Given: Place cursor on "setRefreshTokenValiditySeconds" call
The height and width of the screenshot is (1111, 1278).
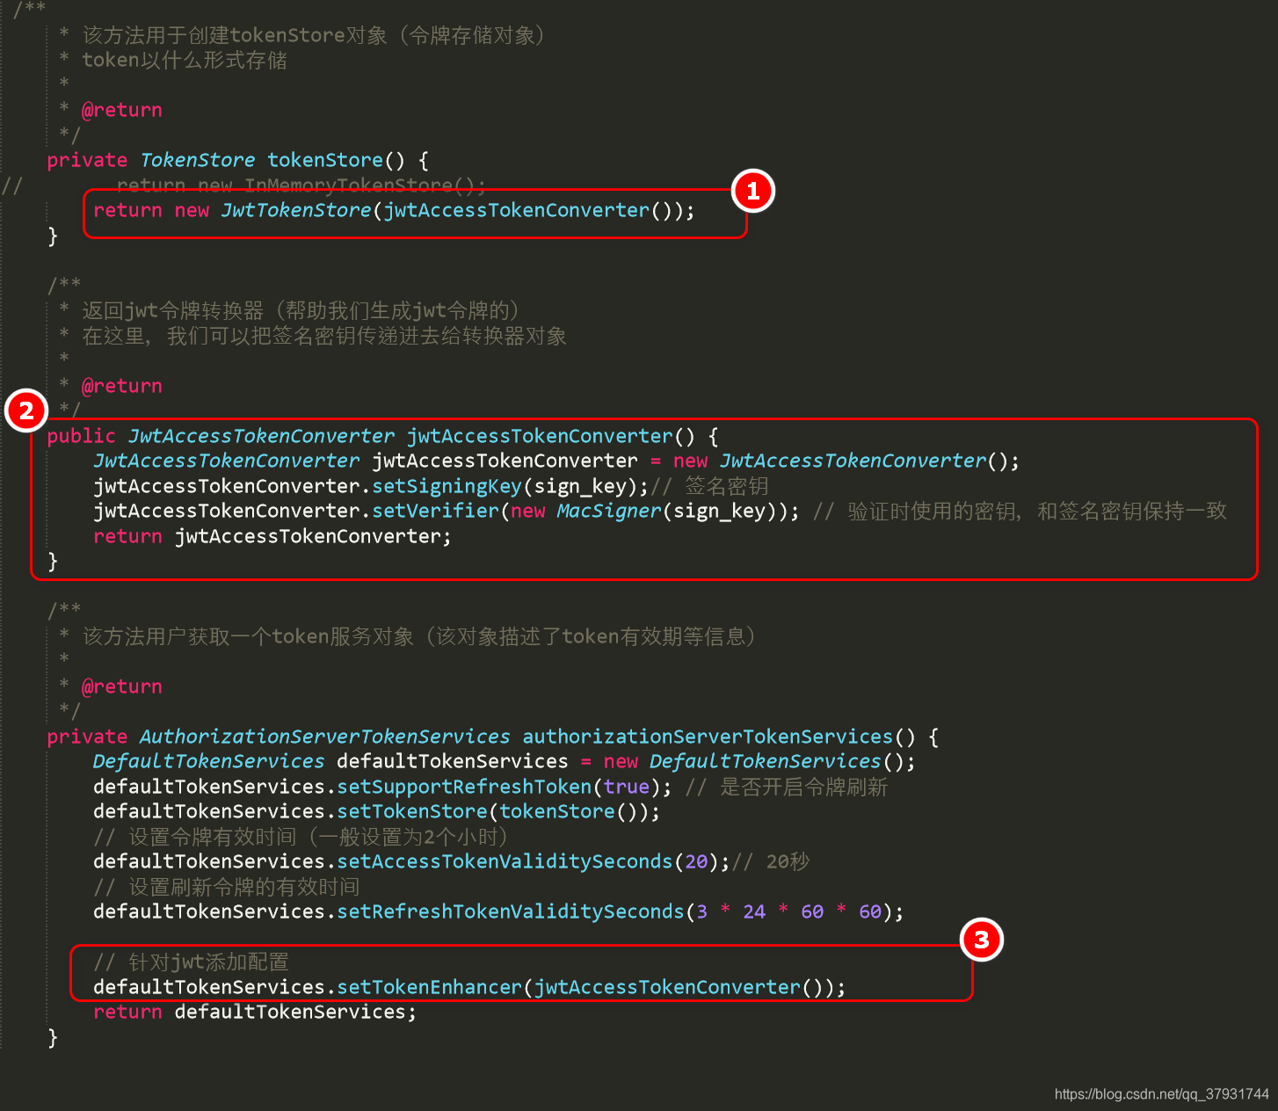Looking at the screenshot, I should (511, 911).
